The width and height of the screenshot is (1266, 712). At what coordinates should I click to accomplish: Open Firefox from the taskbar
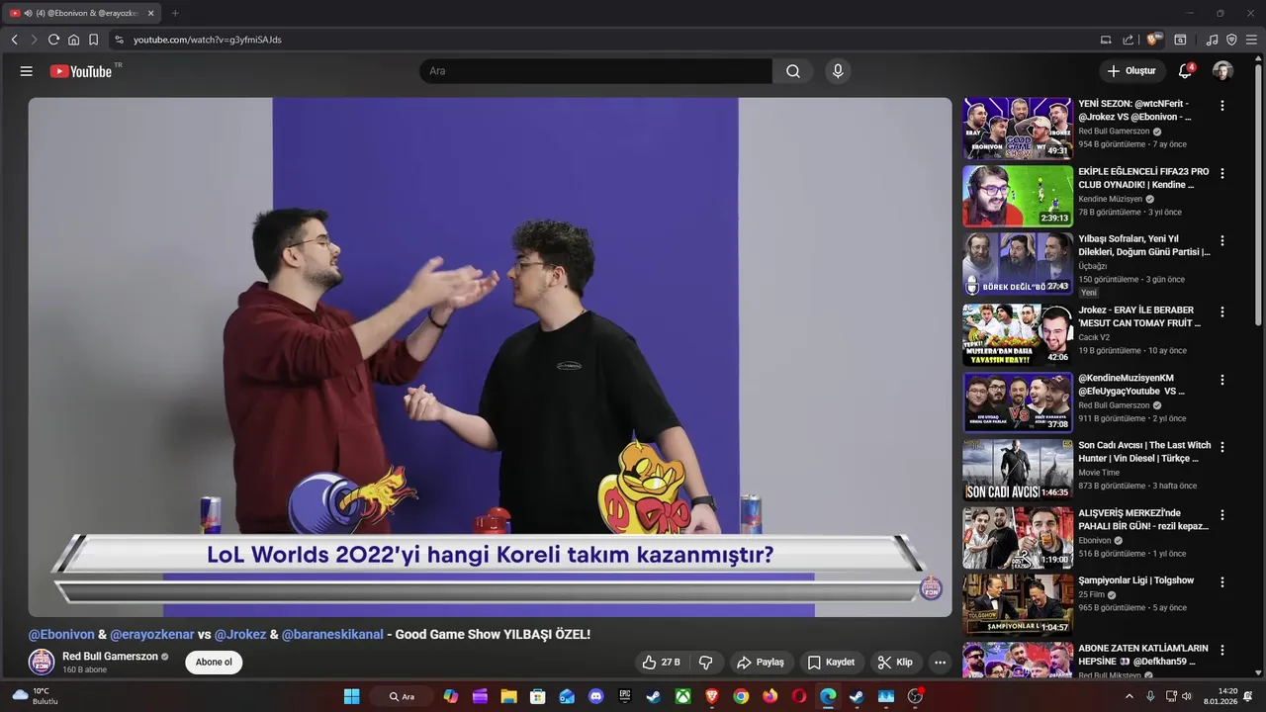(x=769, y=696)
